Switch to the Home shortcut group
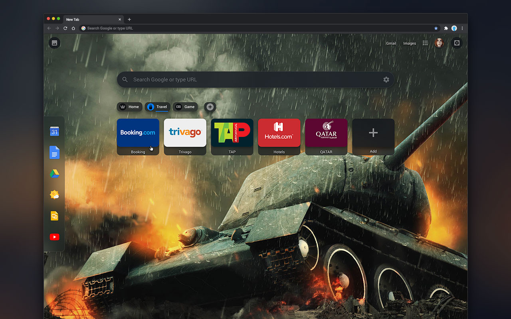Viewport: 511px width, 319px height. (x=129, y=107)
